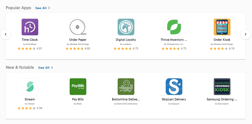This screenshot has width=252, height=124.
Task: Open the Digital Loyalty title link
Action: click(126, 40)
